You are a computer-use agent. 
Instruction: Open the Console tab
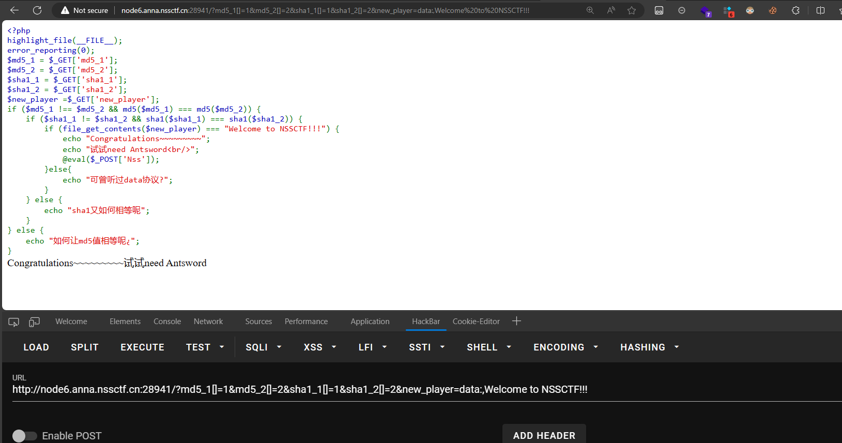[167, 322]
